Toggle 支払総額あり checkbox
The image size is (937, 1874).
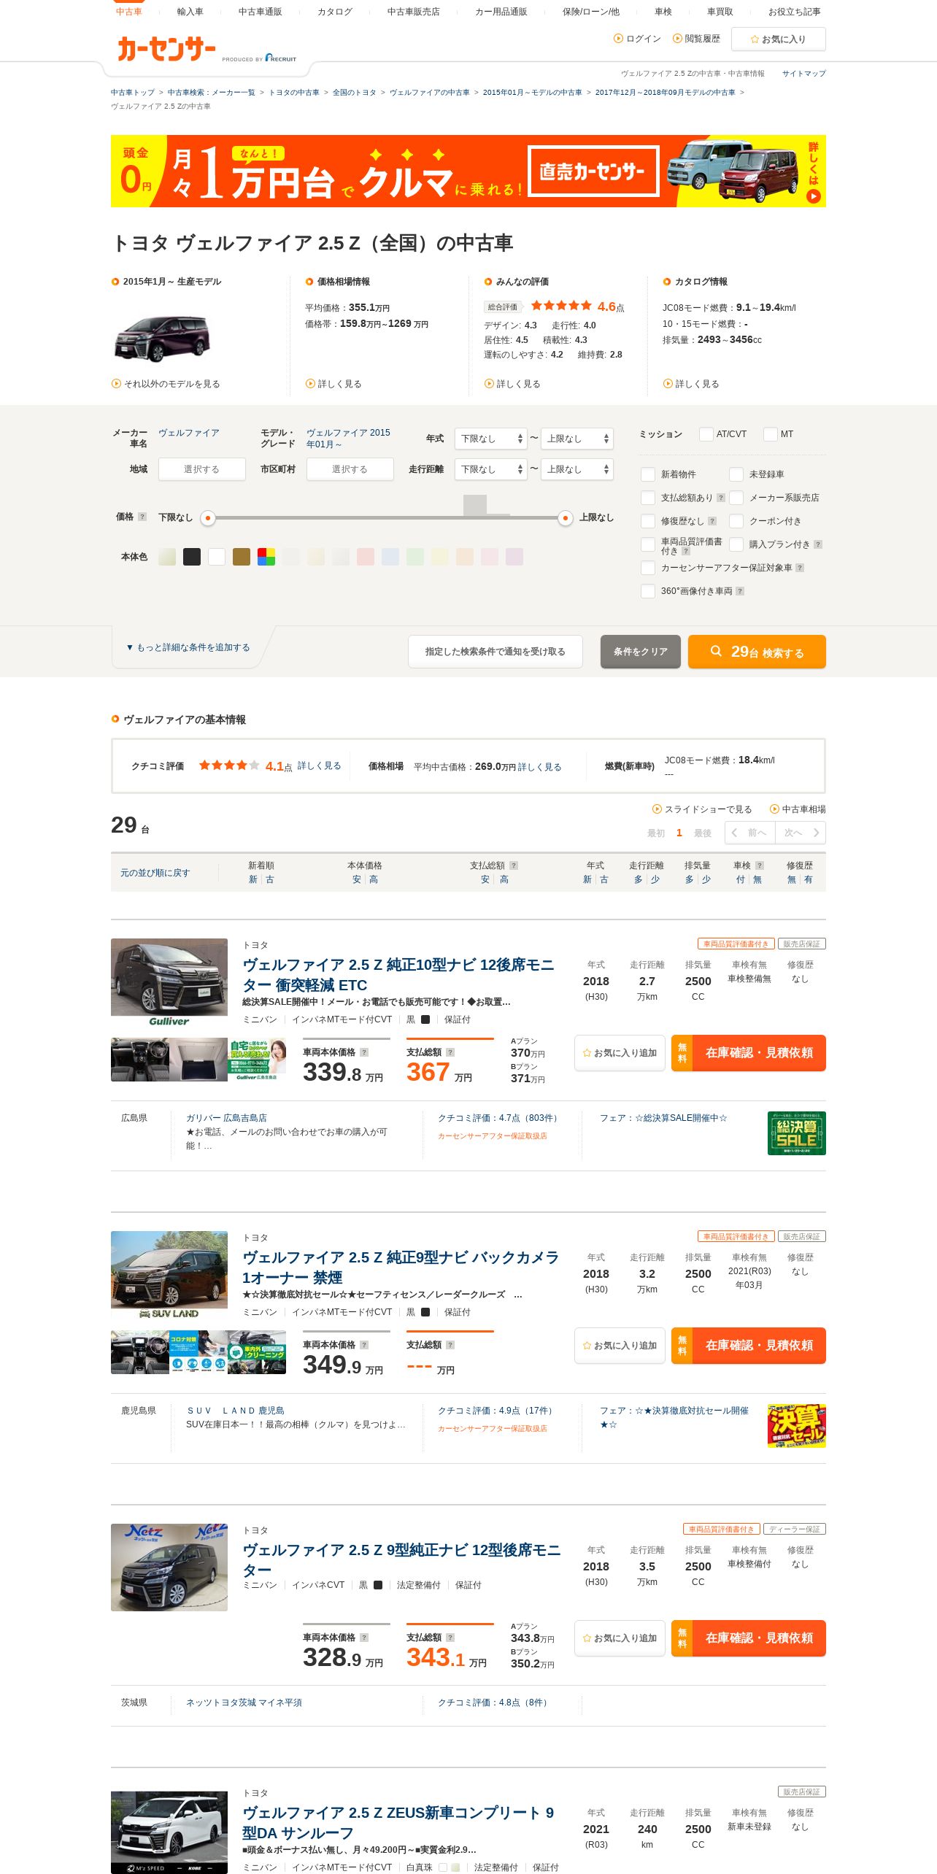tap(647, 498)
